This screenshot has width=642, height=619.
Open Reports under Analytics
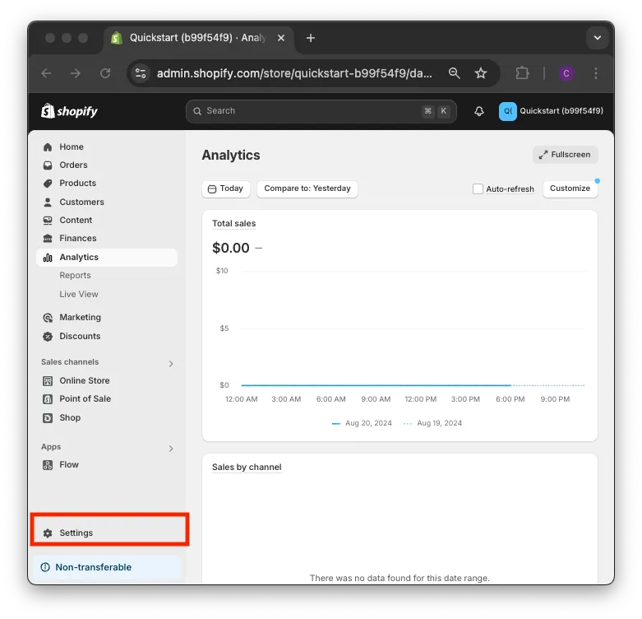(75, 276)
